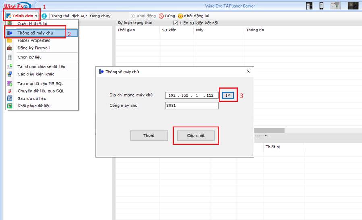The image size is (362, 220).
Task: Click the Dừng stop icon
Action: pyautogui.click(x=161, y=16)
